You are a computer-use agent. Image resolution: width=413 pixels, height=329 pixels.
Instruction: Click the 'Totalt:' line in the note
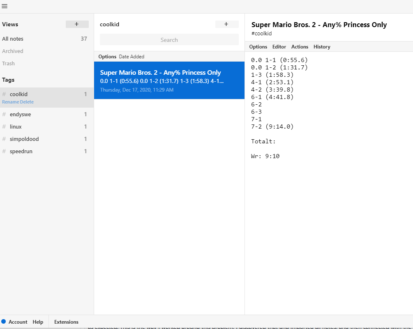click(263, 141)
